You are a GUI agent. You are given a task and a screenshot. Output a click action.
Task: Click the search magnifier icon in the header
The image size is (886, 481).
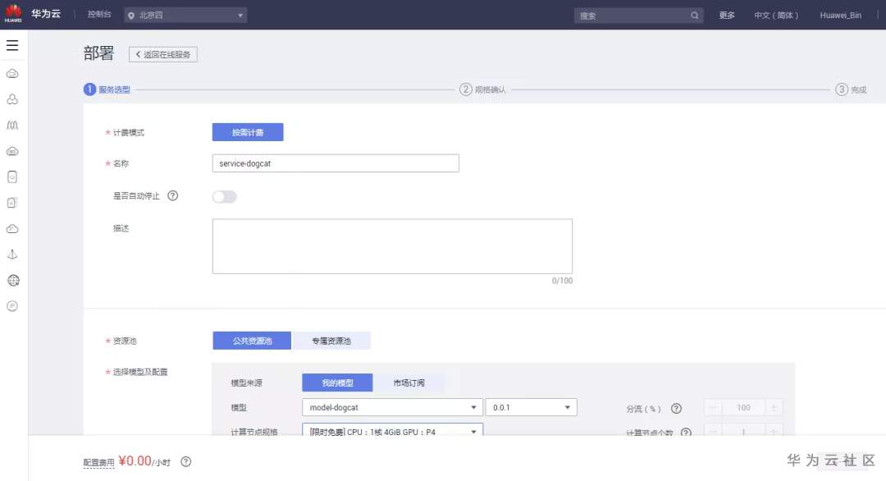(x=695, y=16)
